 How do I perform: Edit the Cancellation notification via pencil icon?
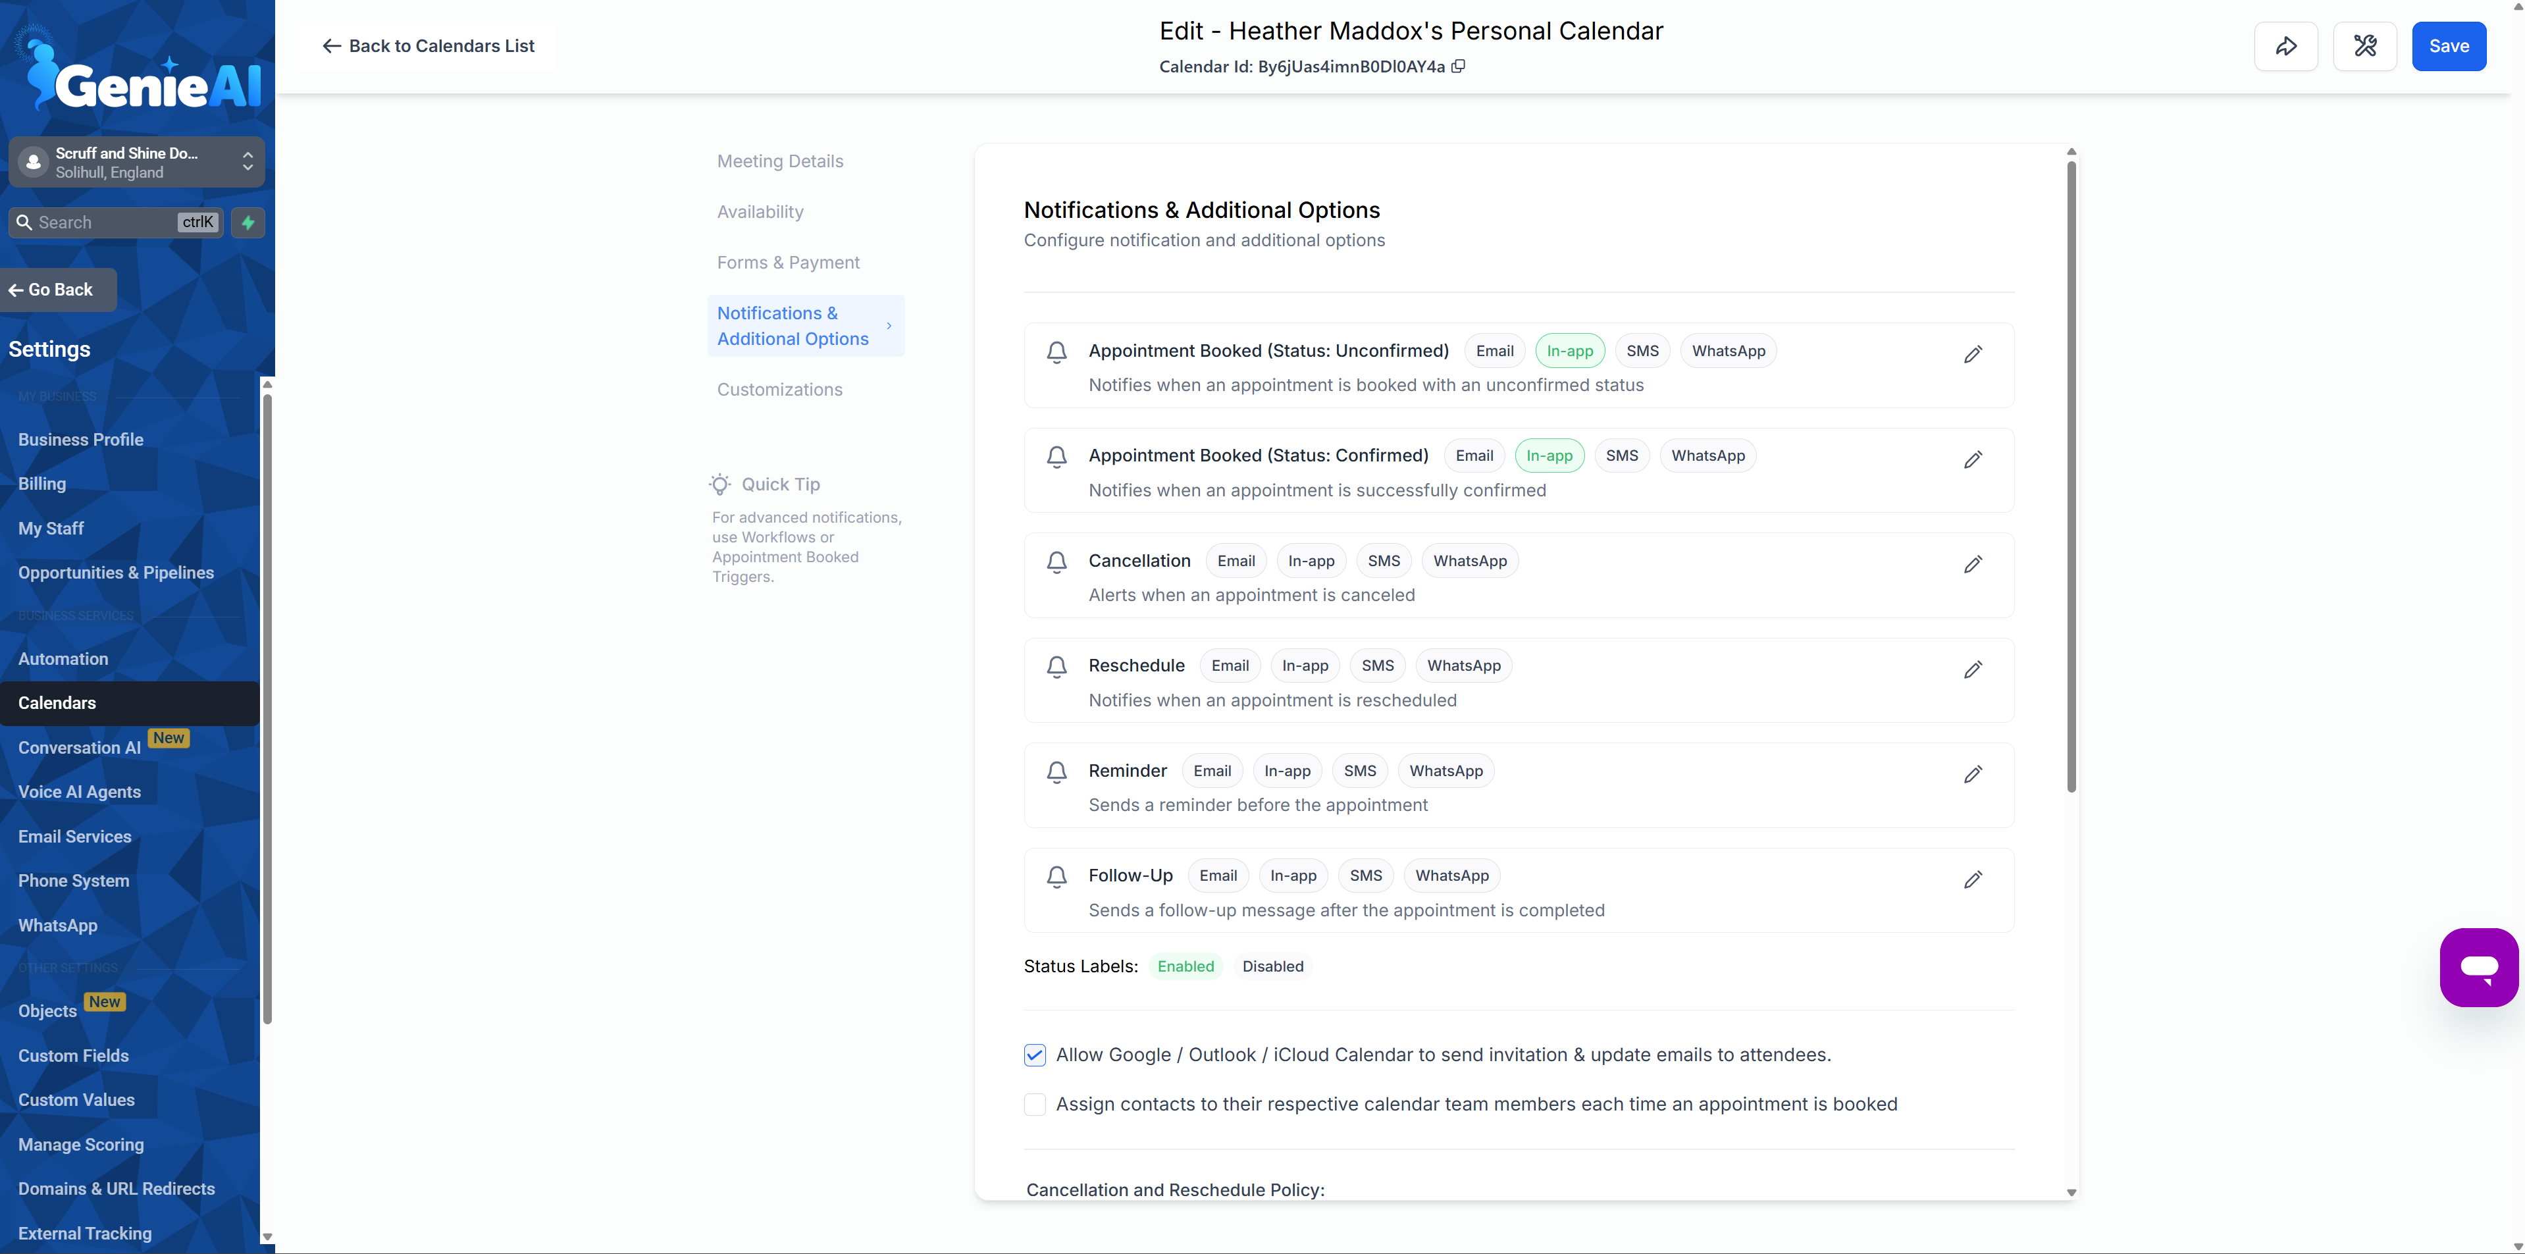pos(1973,565)
